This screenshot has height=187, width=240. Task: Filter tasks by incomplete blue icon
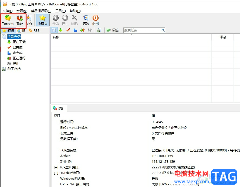(x=75, y=30)
